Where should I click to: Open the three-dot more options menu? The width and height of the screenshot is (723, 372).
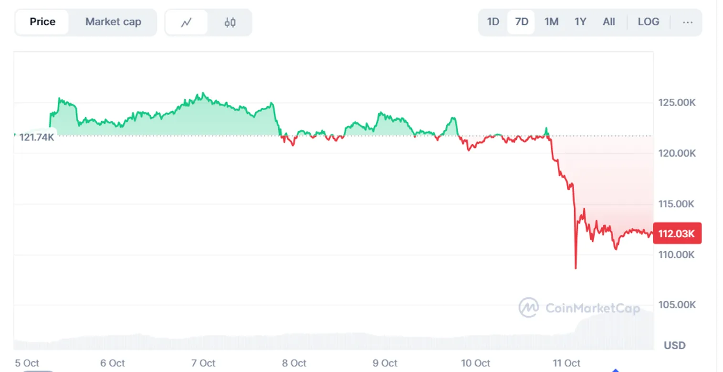(x=687, y=22)
